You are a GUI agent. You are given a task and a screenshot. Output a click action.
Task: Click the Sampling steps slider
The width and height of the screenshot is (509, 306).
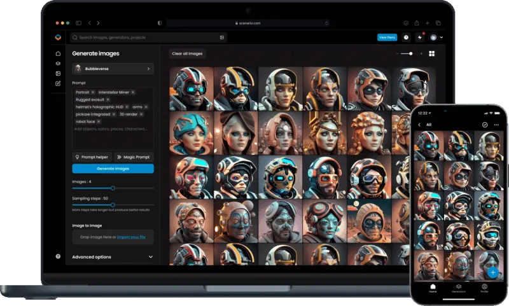113,205
